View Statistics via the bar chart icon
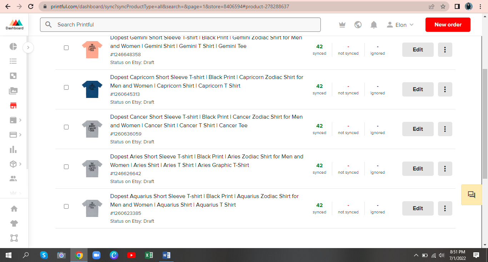Viewport: 488px width, 262px height. [13, 149]
